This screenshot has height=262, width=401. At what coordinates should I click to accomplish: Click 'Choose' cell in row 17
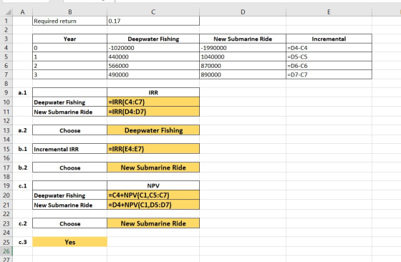tap(70, 168)
